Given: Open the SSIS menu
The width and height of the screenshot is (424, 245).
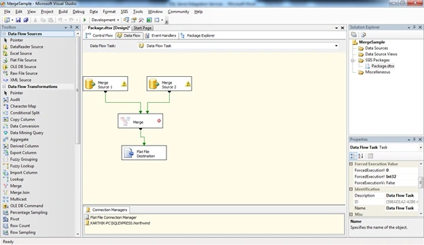Looking at the screenshot, I should coord(124,12).
